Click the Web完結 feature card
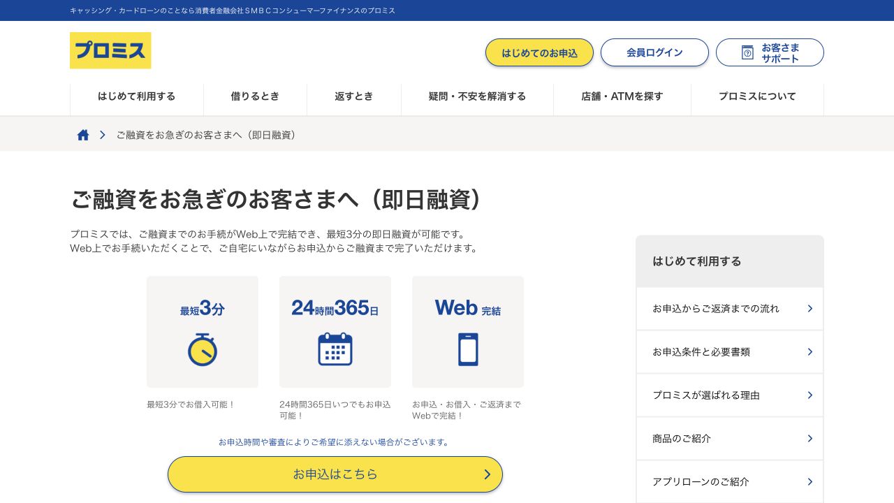The height and width of the screenshot is (503, 894). pos(468,332)
